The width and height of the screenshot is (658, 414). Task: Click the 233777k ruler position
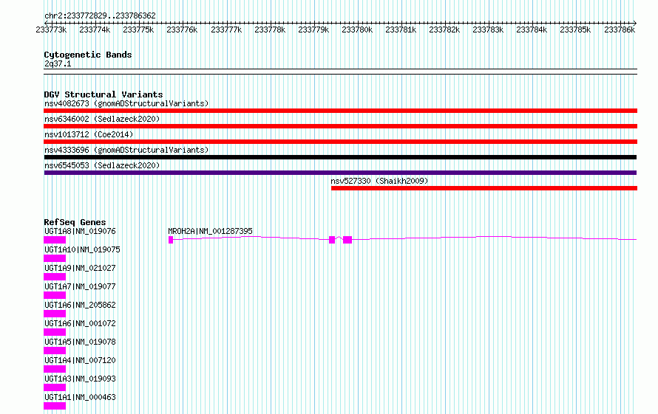[226, 30]
